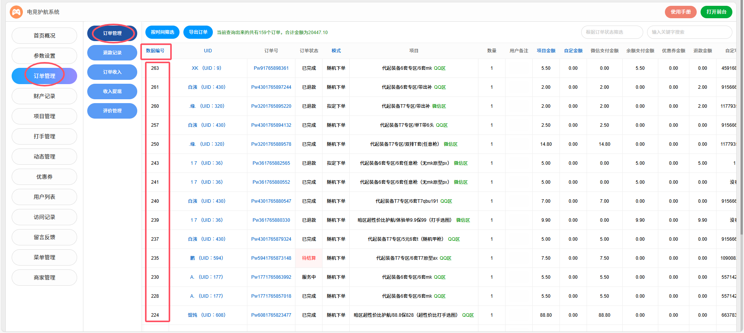Screen dimensions: 744x333
Task: Click the 按时间筛选 filter button
Action: click(162, 32)
